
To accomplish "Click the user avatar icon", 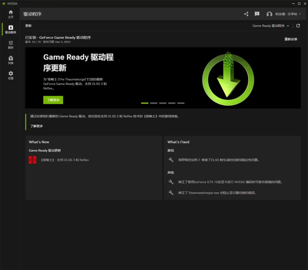I will [269, 14].
